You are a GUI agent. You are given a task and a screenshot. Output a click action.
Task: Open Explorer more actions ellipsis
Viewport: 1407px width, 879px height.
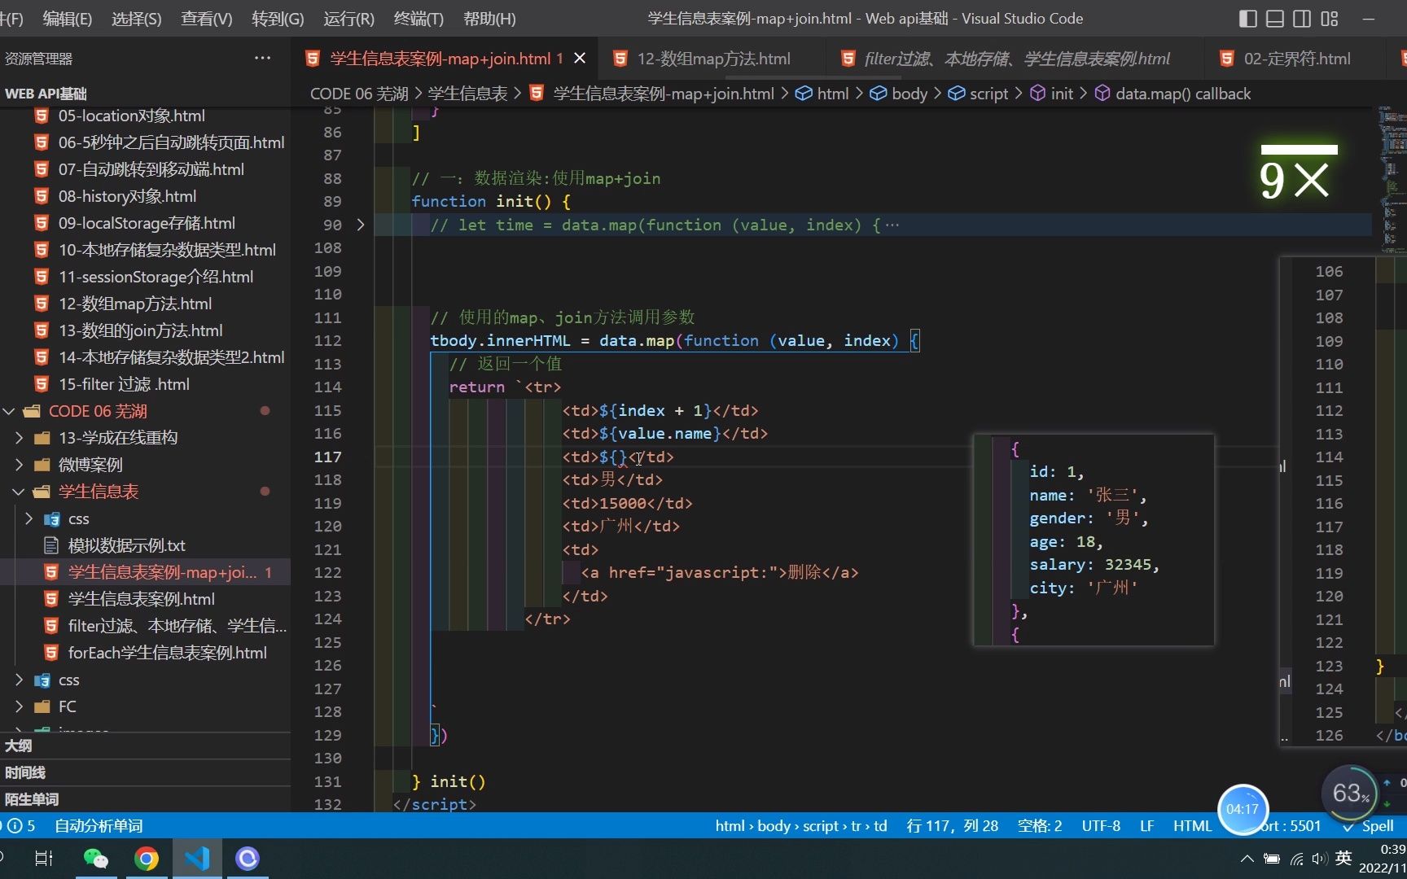pos(262,58)
